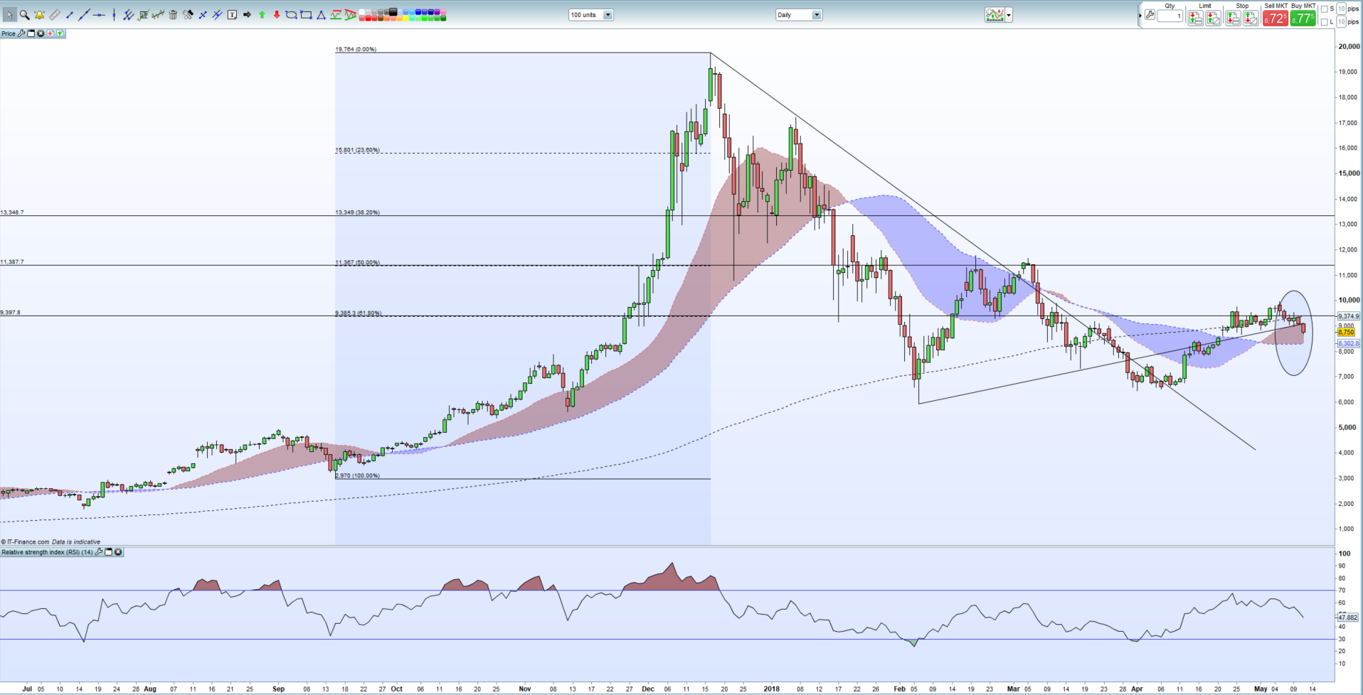Collapse the trading panel side arrow
1363x695 pixels.
tap(1140, 15)
